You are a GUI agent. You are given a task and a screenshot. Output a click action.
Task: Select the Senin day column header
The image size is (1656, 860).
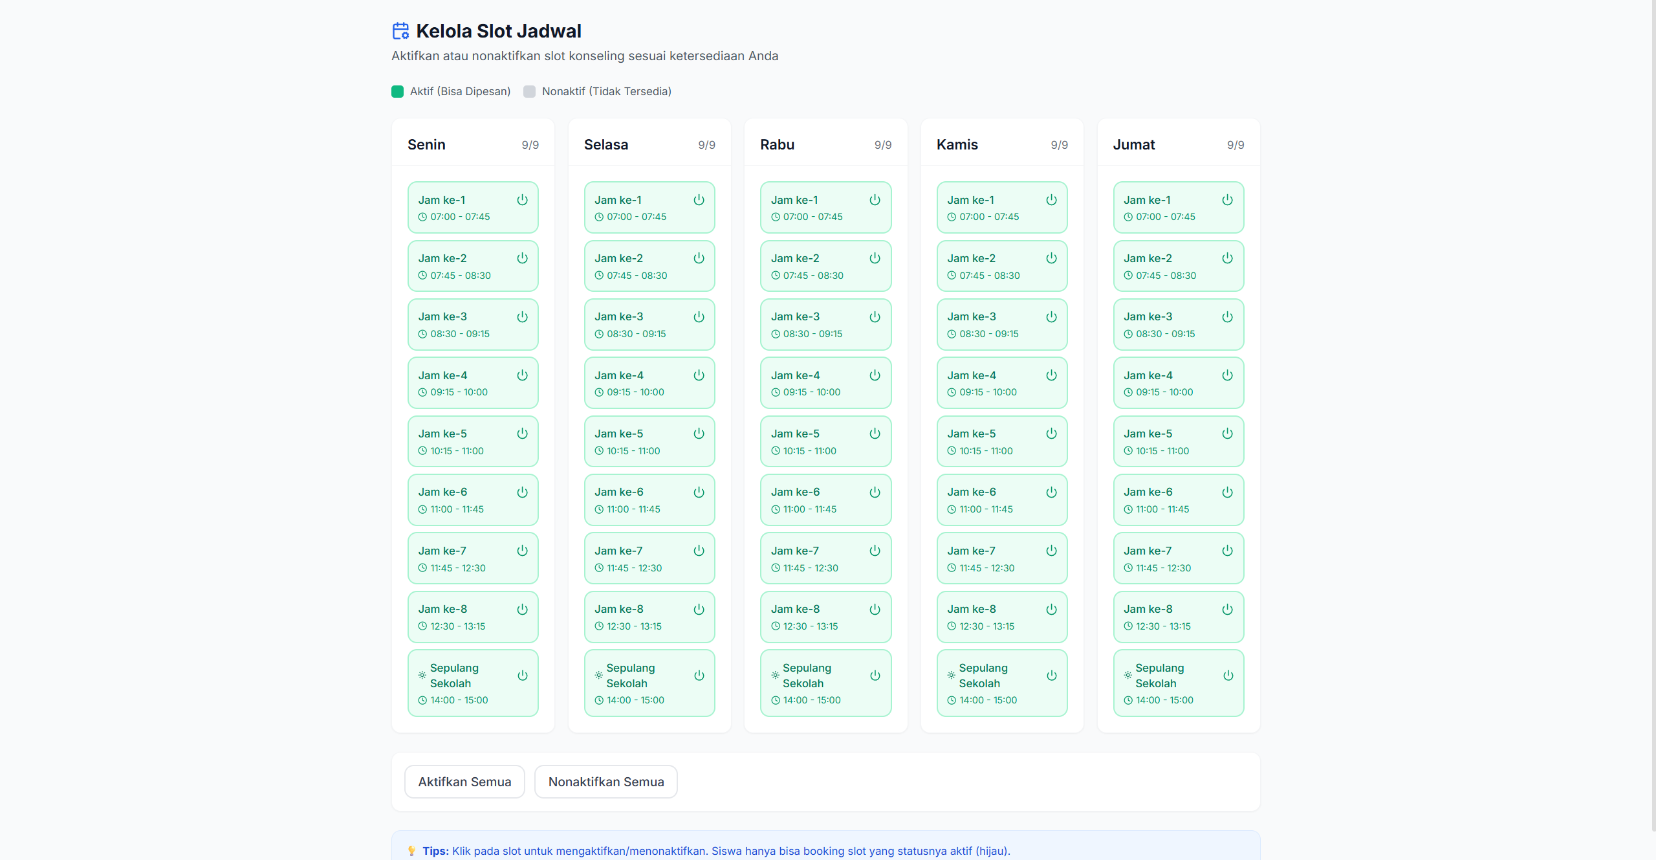(x=426, y=145)
